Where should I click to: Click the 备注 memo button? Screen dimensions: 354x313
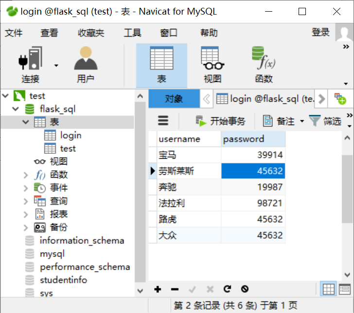279,121
